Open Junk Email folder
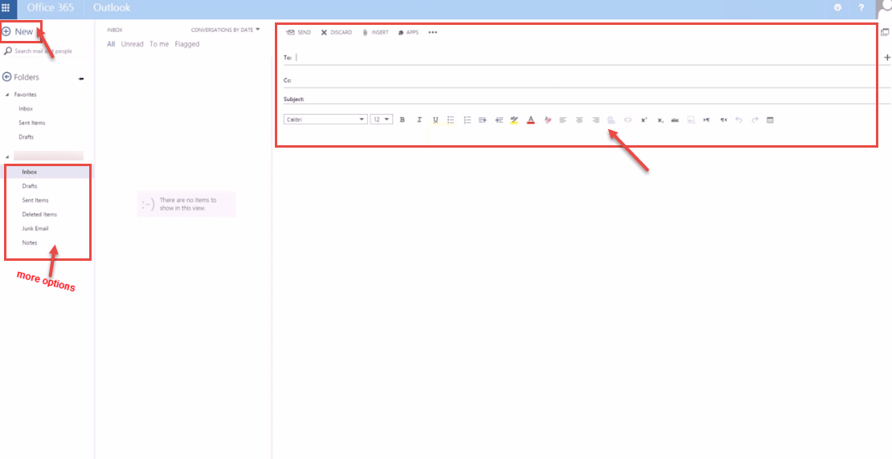Screen dimensions: 892x459 (x=35, y=229)
